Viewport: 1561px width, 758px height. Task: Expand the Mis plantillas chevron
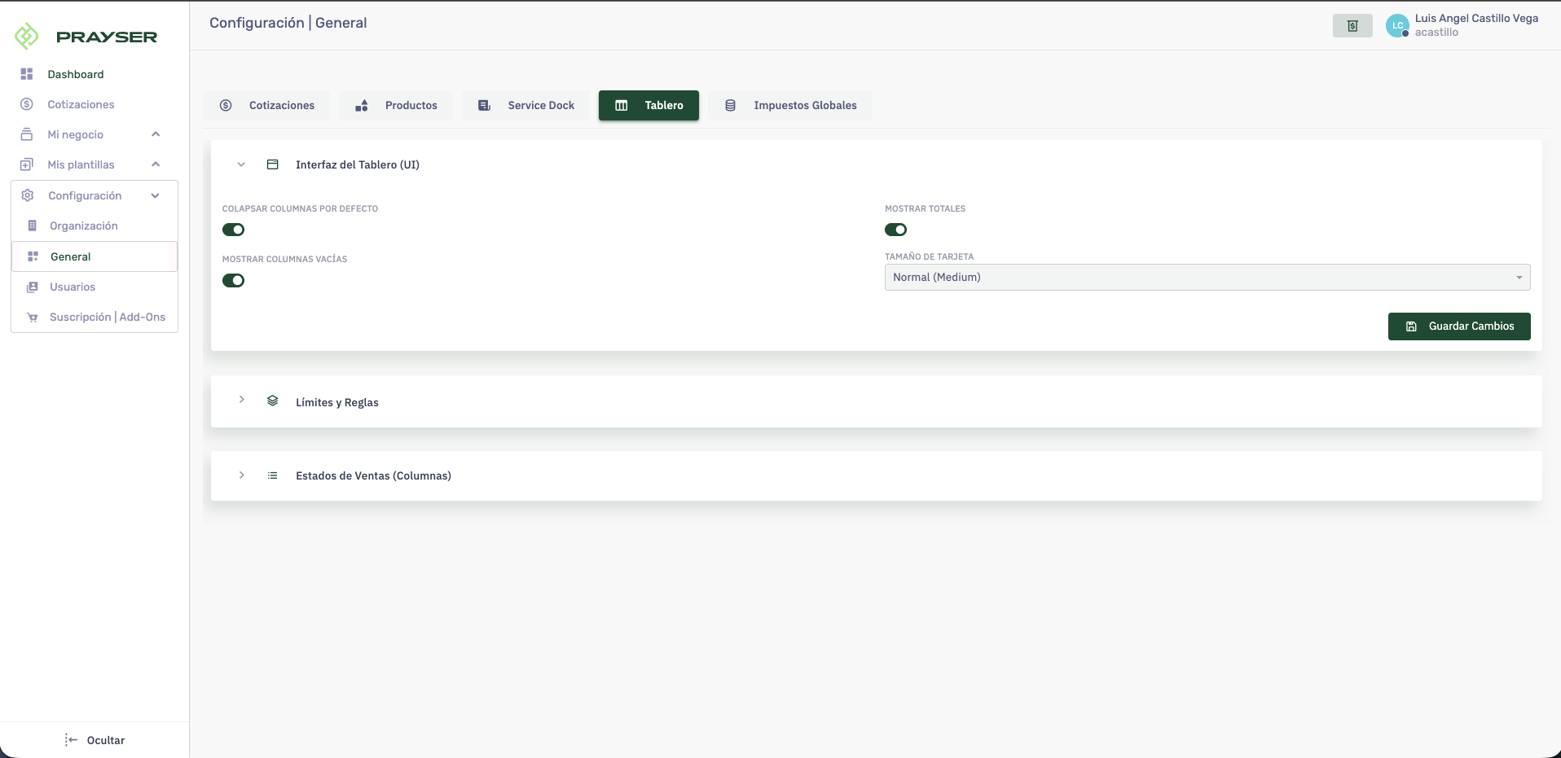156,164
